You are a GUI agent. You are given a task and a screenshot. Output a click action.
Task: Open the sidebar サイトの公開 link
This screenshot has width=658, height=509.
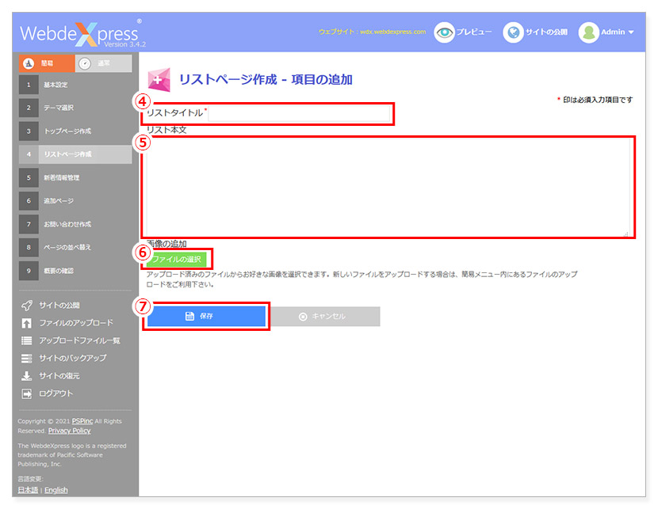pos(59,306)
